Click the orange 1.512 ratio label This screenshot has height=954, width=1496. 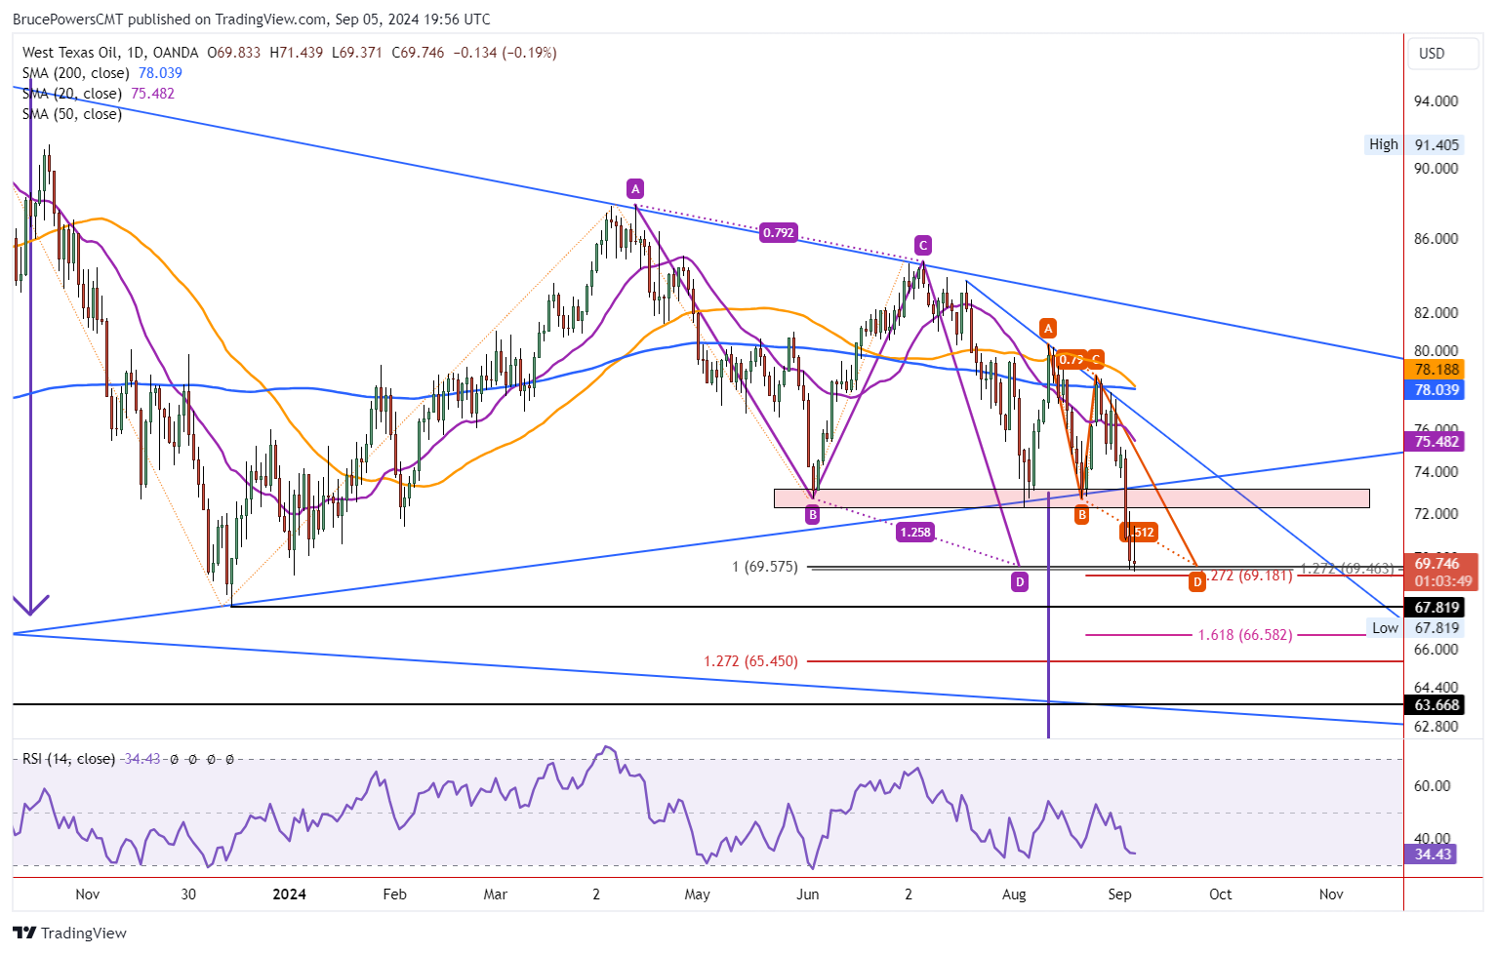coord(1139,533)
